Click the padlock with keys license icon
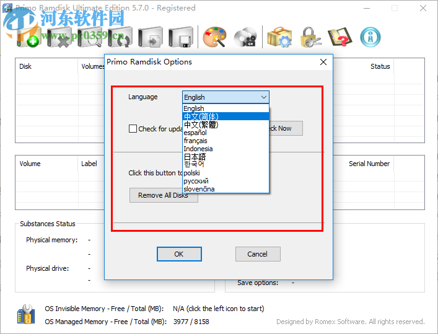The width and height of the screenshot is (438, 334). (x=310, y=37)
